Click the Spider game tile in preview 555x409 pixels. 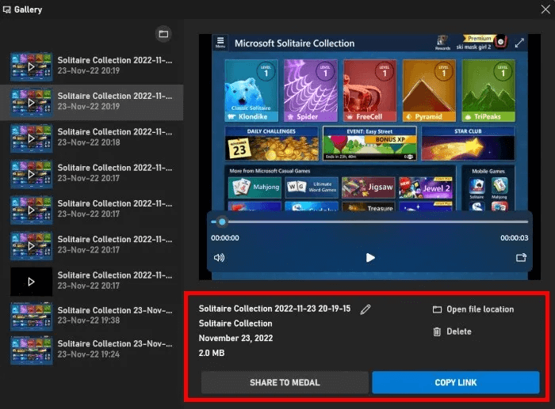[311, 90]
